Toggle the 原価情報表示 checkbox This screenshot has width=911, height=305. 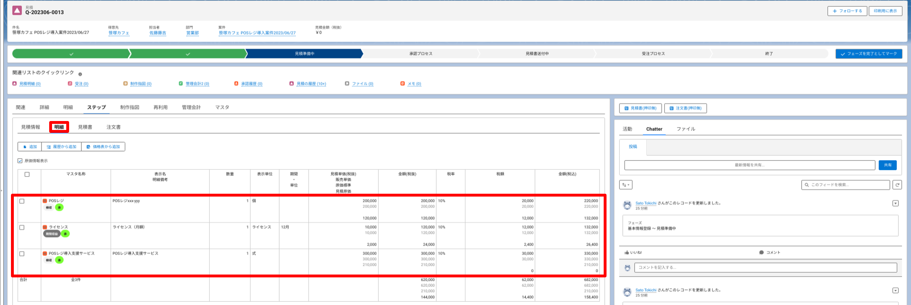pyautogui.click(x=20, y=161)
